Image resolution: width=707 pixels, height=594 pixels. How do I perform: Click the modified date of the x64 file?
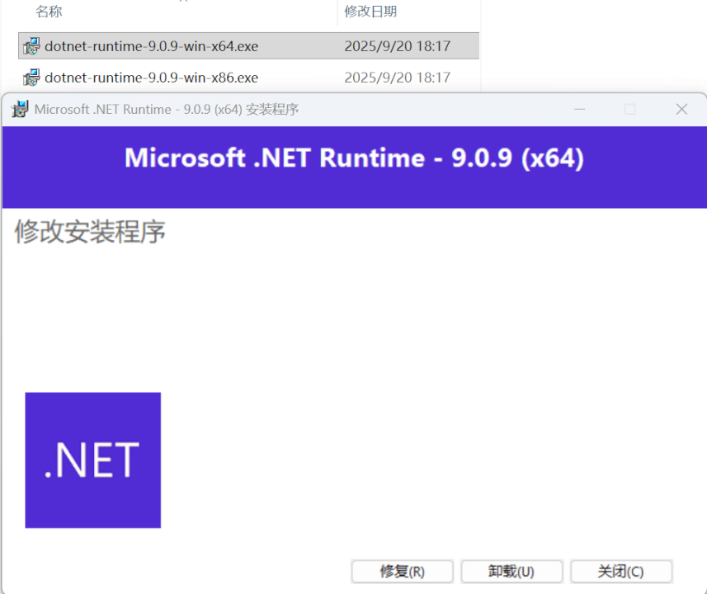pyautogui.click(x=397, y=46)
